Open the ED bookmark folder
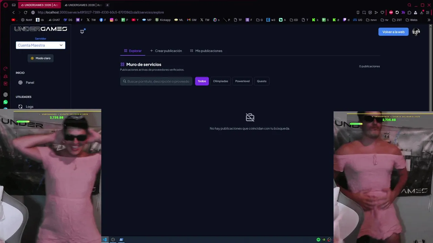This screenshot has width=433, height=243. pos(294,20)
